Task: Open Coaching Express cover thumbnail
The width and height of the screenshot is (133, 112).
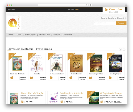Action: 116,64
